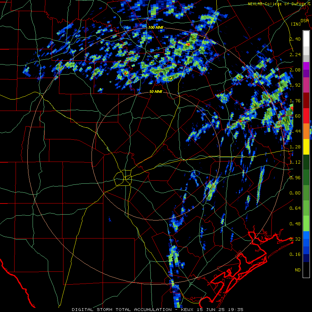Viewport: 312px width, 312px height.
Task: Click the DSA product label
Action: tap(305, 21)
